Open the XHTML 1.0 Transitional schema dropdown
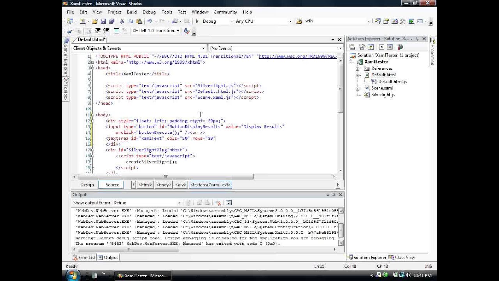Image resolution: width=499 pixels, height=281 pixels. coord(178,30)
